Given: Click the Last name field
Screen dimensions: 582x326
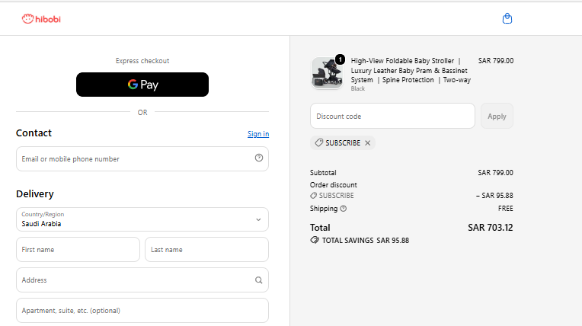Looking at the screenshot, I should click(206, 250).
